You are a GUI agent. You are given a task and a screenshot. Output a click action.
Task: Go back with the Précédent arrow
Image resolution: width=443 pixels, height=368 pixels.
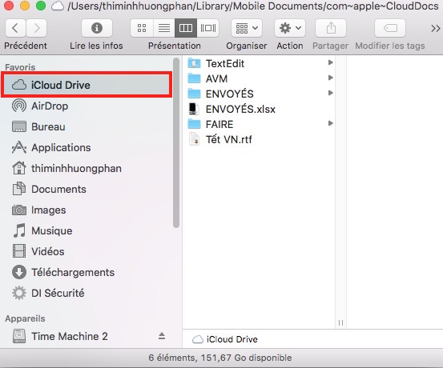point(15,28)
